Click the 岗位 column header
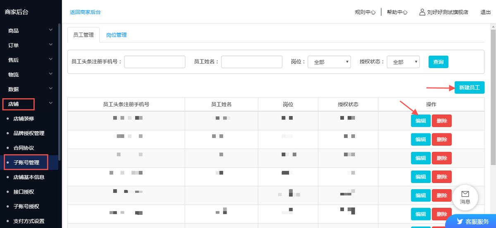Viewport: 496px width, 228px height. click(288, 104)
